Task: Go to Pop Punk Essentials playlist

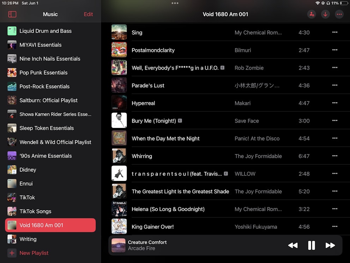Action: click(50, 72)
